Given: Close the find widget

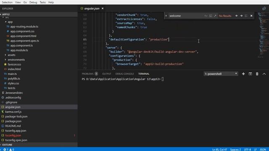Looking at the screenshot, I should tap(251, 16).
